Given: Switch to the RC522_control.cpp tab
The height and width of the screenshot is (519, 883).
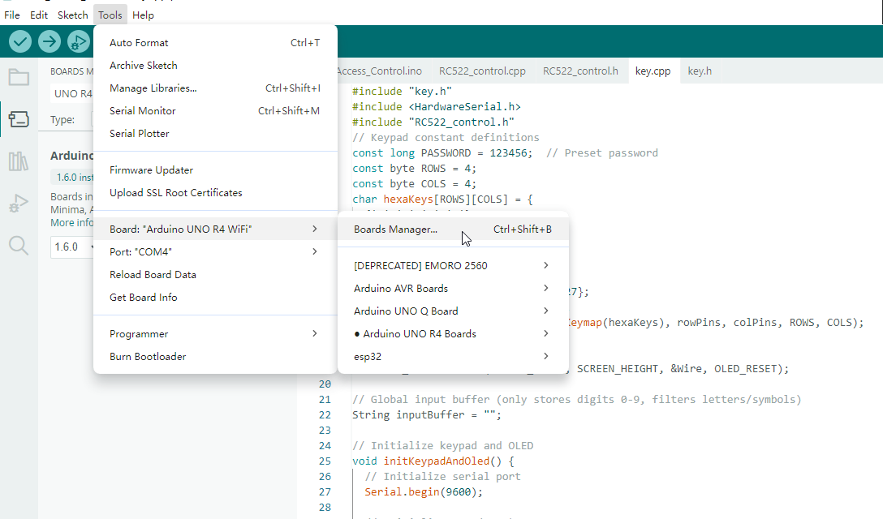Looking at the screenshot, I should [482, 71].
